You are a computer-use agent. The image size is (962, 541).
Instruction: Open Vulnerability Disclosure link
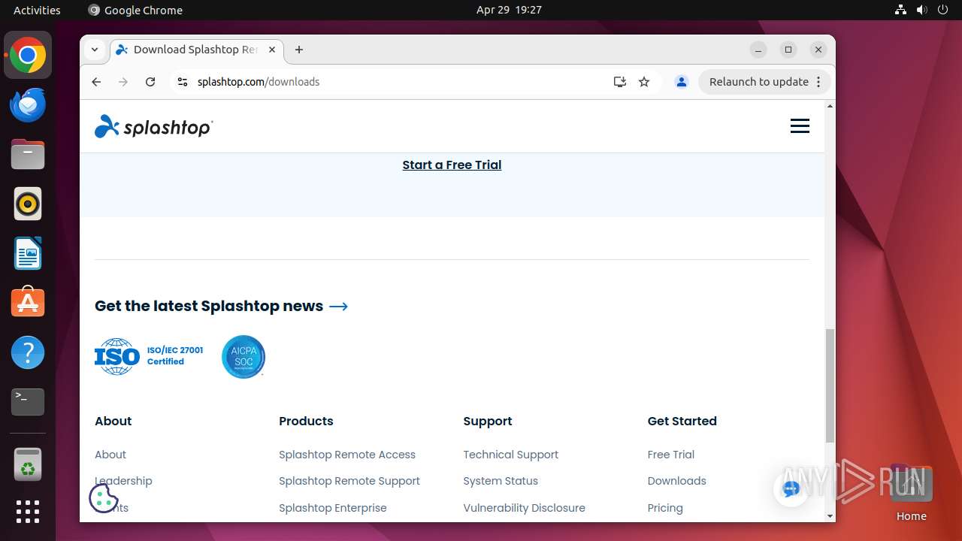point(525,508)
